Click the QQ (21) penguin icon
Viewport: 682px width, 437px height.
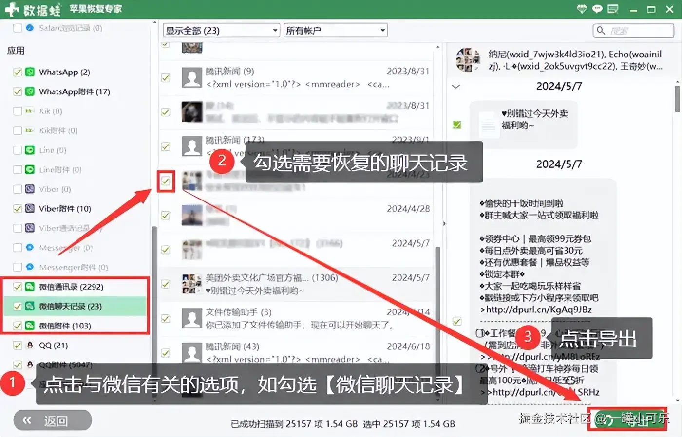(x=30, y=345)
